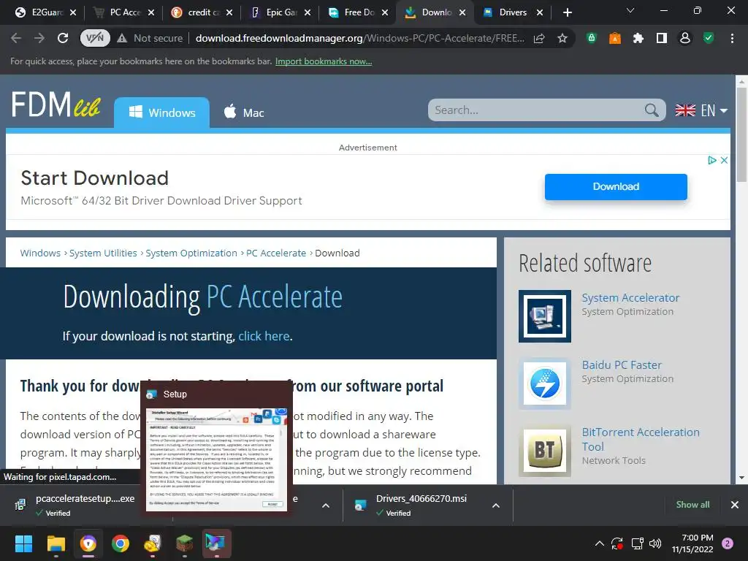Click Show all downloads

tap(692, 505)
